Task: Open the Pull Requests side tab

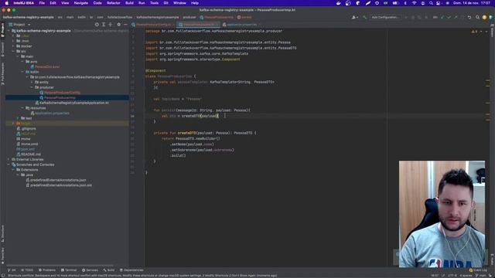Action: (x=2, y=73)
